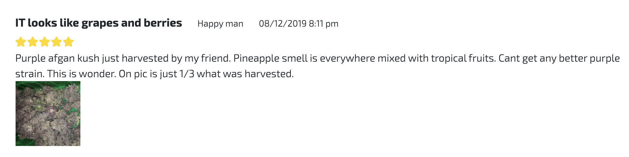Click the fourth yellow rating star
The width and height of the screenshot is (629, 157).
pyautogui.click(x=56, y=42)
